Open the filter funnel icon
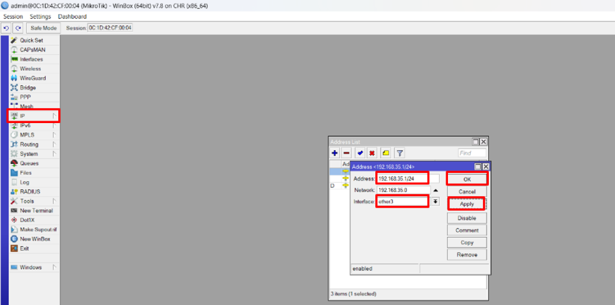Image resolution: width=615 pixels, height=305 pixels. [399, 153]
